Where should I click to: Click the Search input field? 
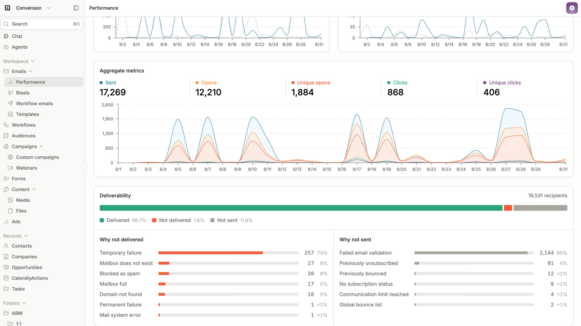tap(42, 24)
